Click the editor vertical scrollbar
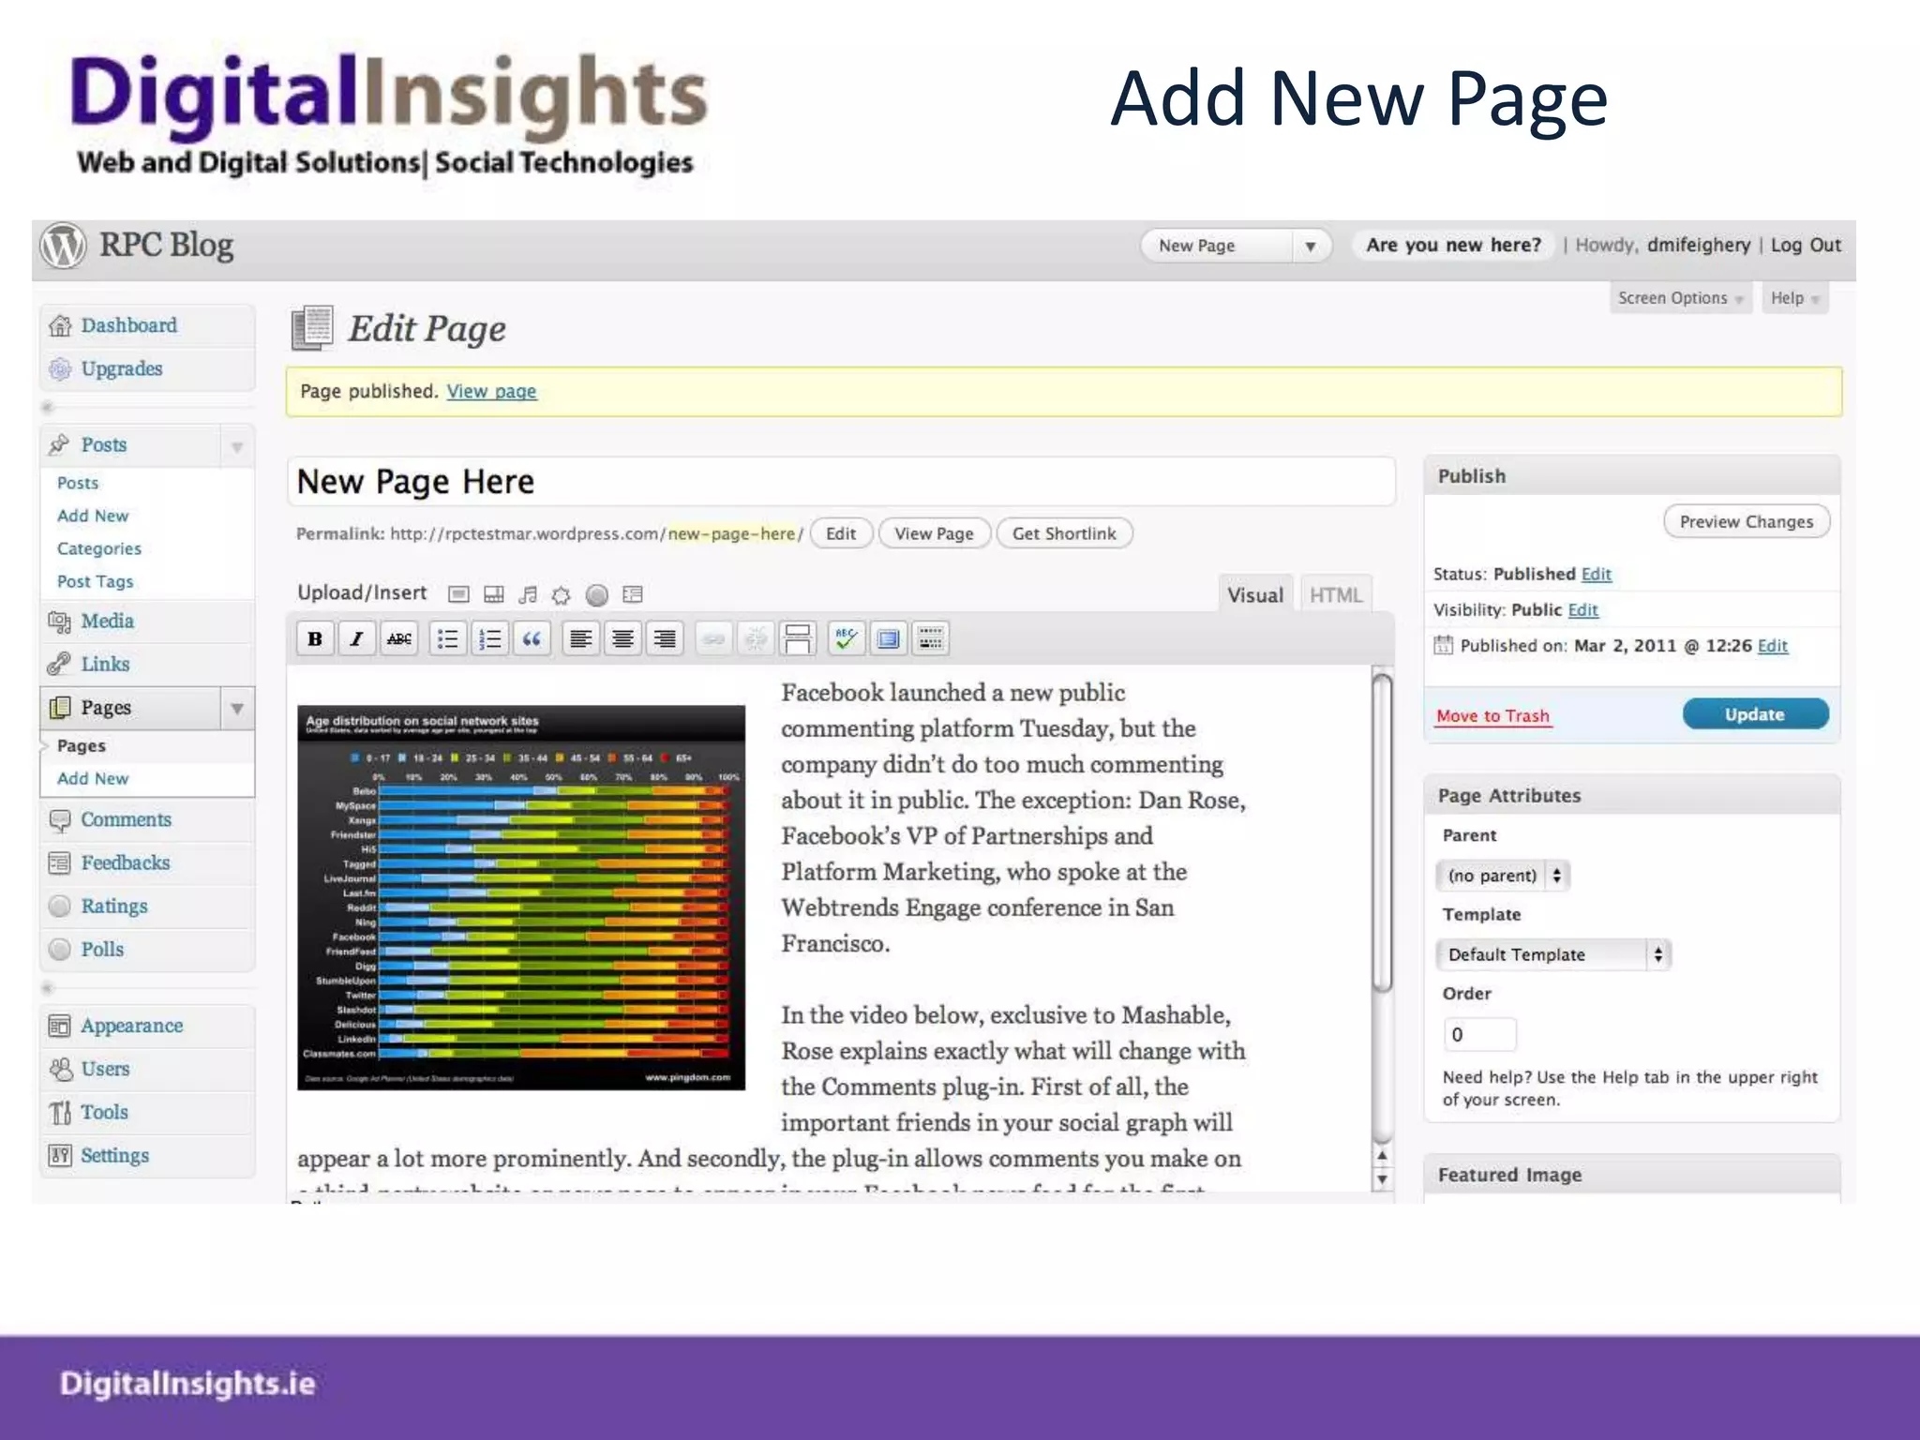This screenshot has width=1920, height=1440. pos(1382,832)
